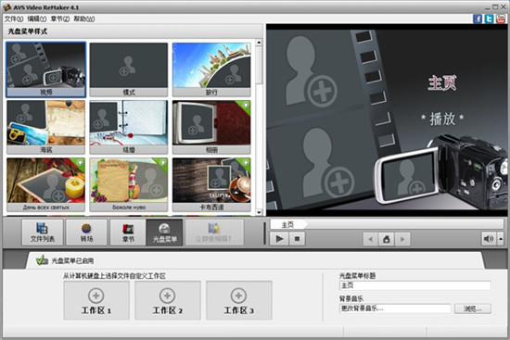The width and height of the screenshot is (510, 340).
Task: Select the 海滨 disc menu style
Action: [x=45, y=127]
